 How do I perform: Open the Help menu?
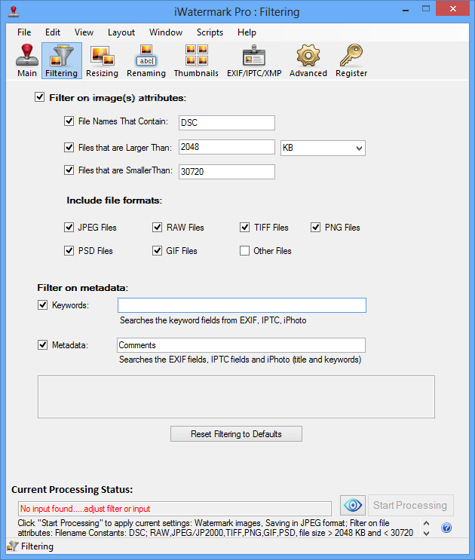pos(247,32)
